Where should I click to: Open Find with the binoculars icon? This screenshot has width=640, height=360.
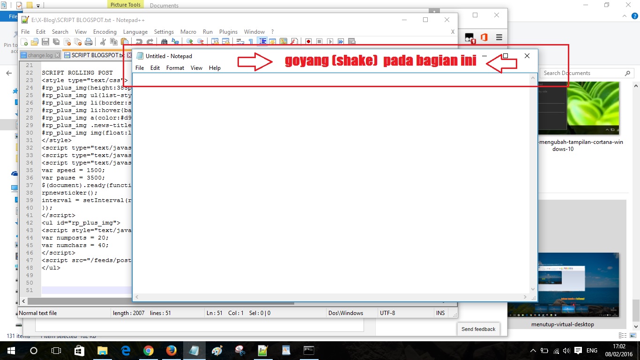(x=164, y=42)
